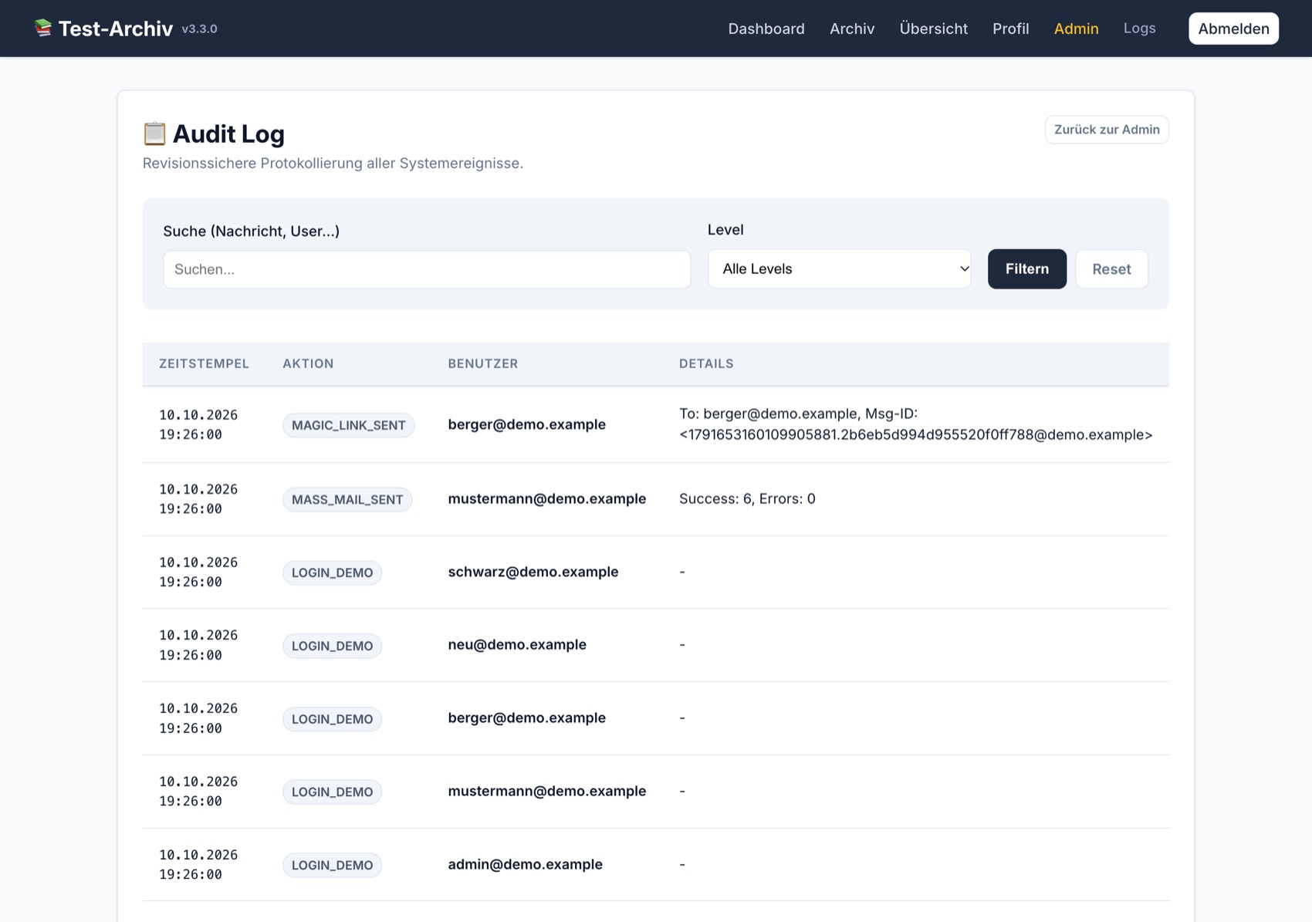The width and height of the screenshot is (1312, 922).
Task: Select the admin@demo.example user cell
Action: click(x=525, y=864)
